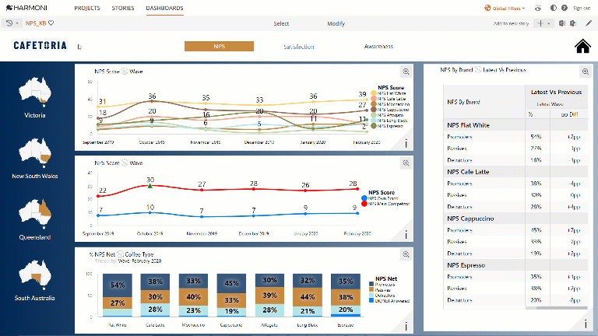Click the pencil edit icon

pyautogui.click(x=589, y=23)
